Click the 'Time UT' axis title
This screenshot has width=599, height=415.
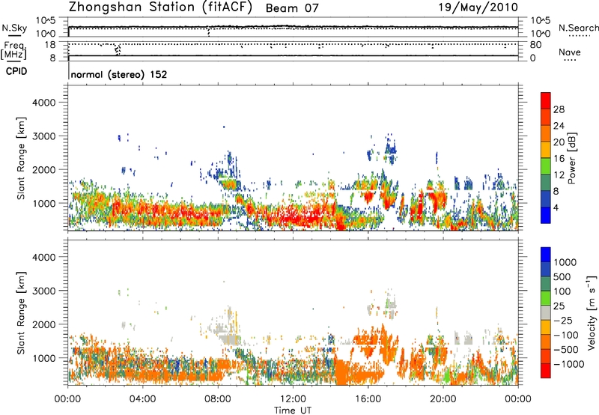click(293, 411)
